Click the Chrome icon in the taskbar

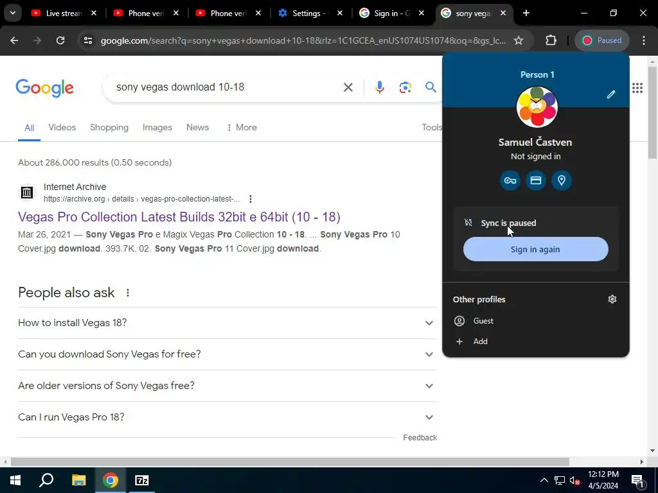pos(111,480)
